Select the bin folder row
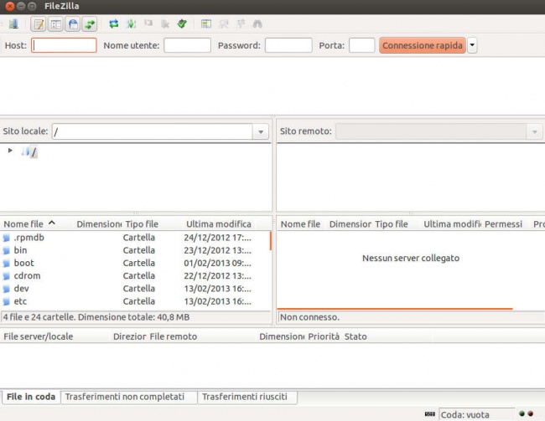Image resolution: width=545 pixels, height=421 pixels. [x=134, y=250]
